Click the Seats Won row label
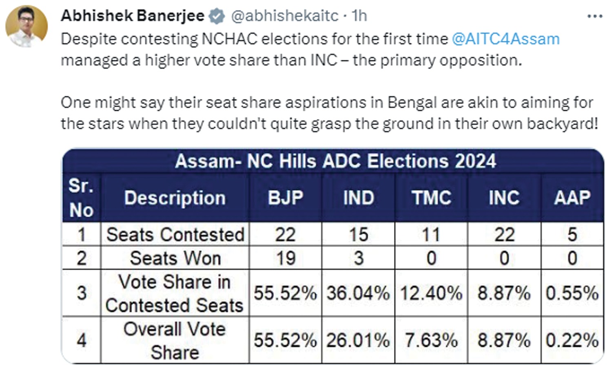Viewport: 616px width, 370px height. pyautogui.click(x=175, y=258)
